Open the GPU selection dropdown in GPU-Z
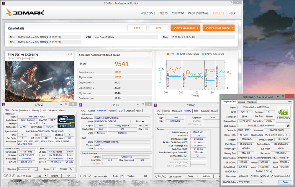 pos(243,182)
